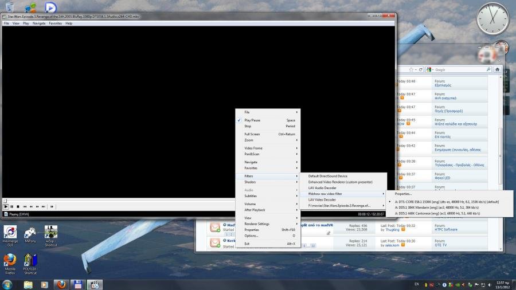
Task: Choose Exit in the context menu
Action: point(268,244)
